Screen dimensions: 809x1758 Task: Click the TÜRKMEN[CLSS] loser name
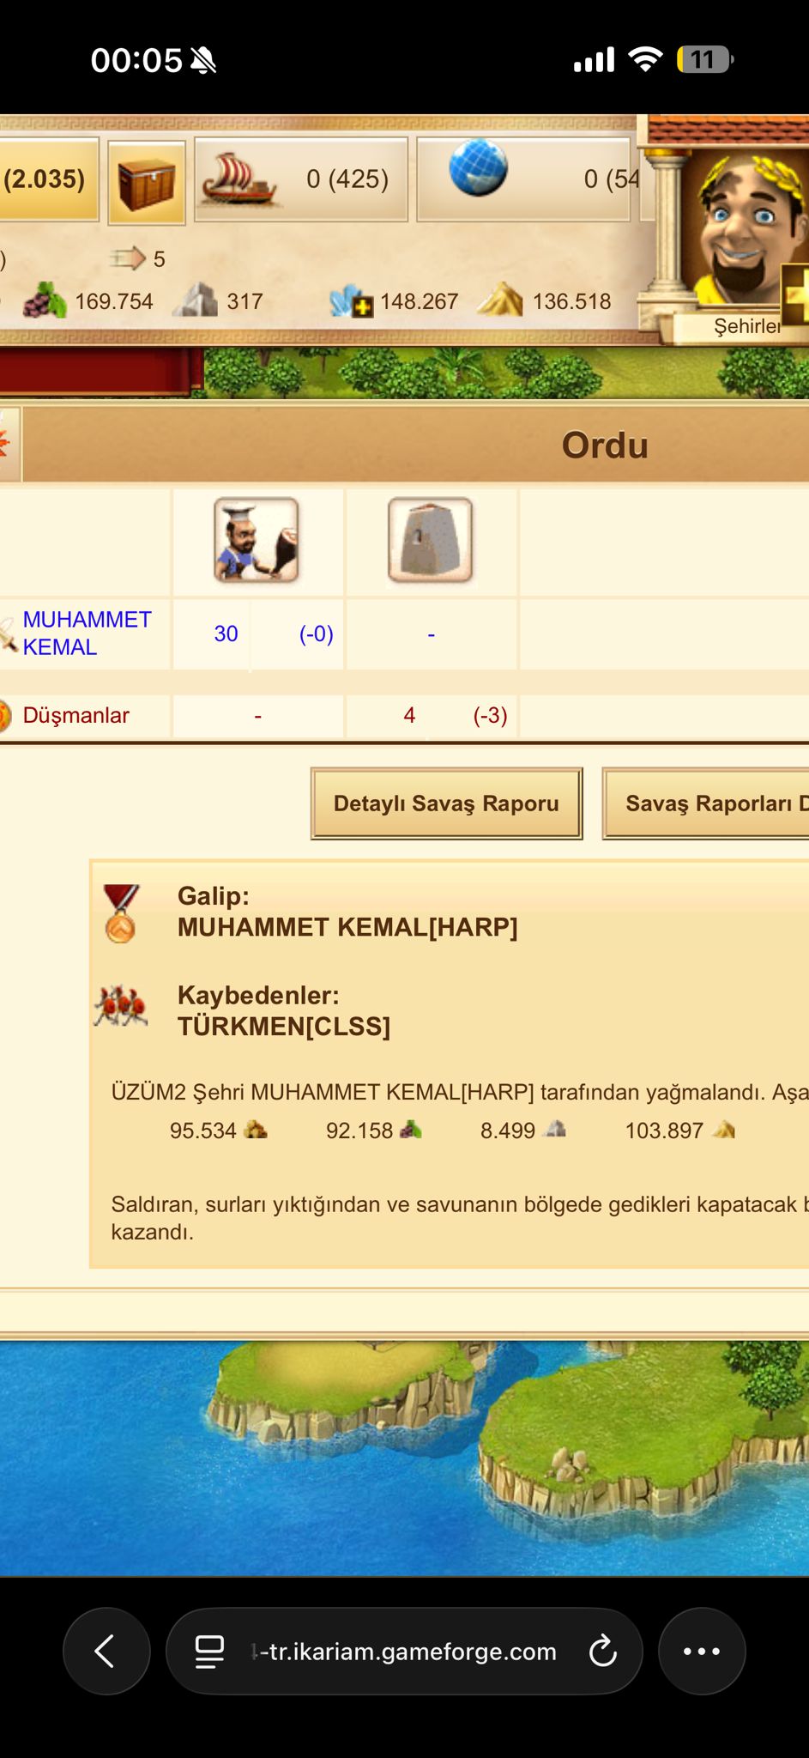284,1027
